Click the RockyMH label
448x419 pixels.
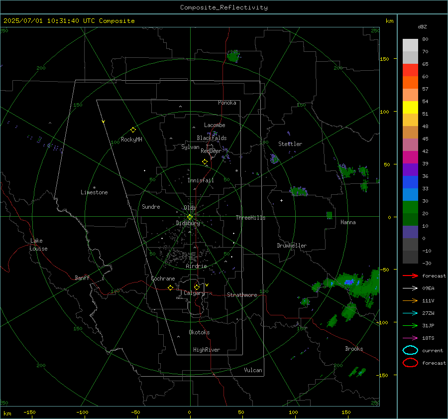point(131,140)
